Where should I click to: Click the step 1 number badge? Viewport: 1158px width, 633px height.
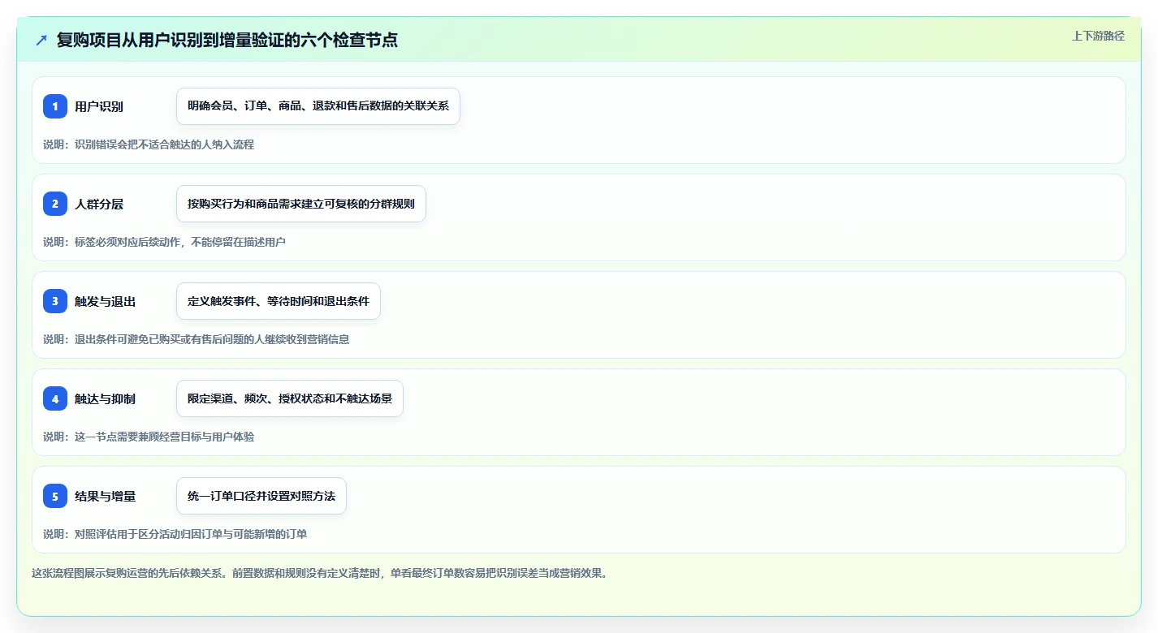(55, 106)
